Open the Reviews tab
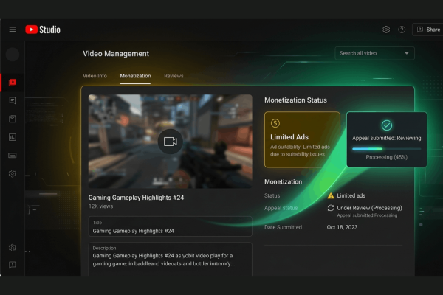Screen dimensions: 443x295 point(174,76)
